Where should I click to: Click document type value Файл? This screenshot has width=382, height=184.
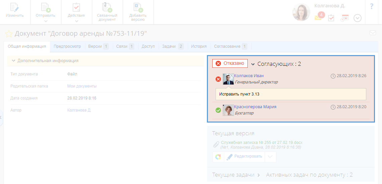(x=72, y=74)
